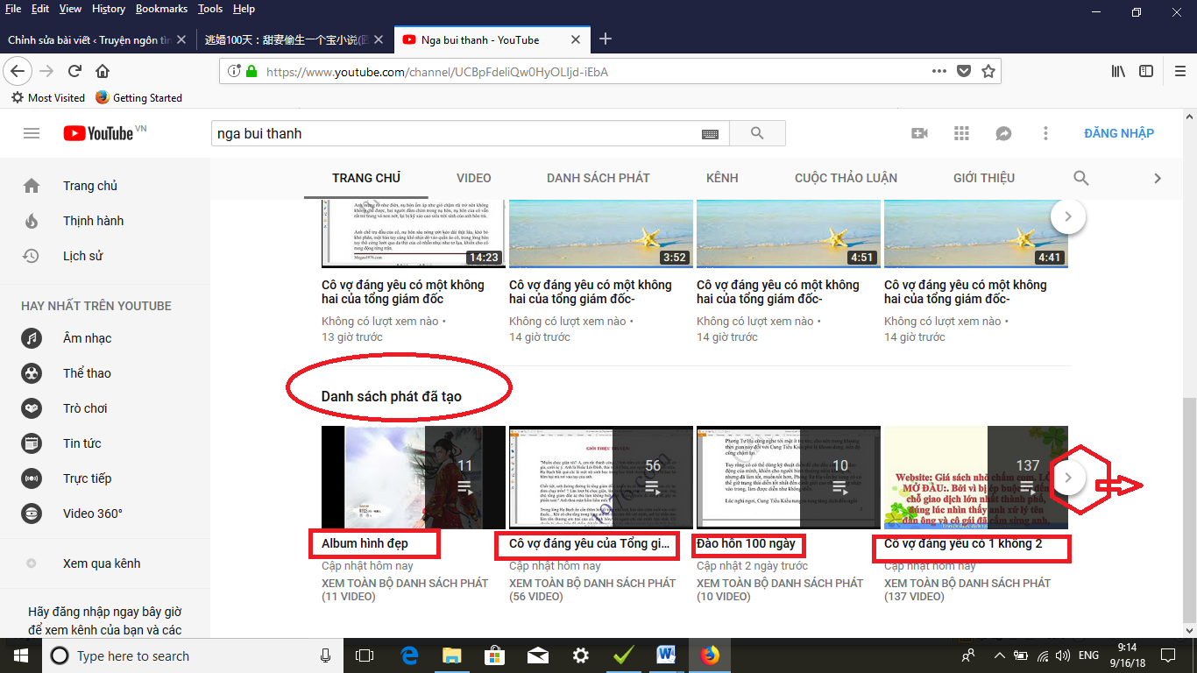This screenshot has height=673, width=1197.
Task: Show more created playlists with right arrow
Action: point(1067,478)
